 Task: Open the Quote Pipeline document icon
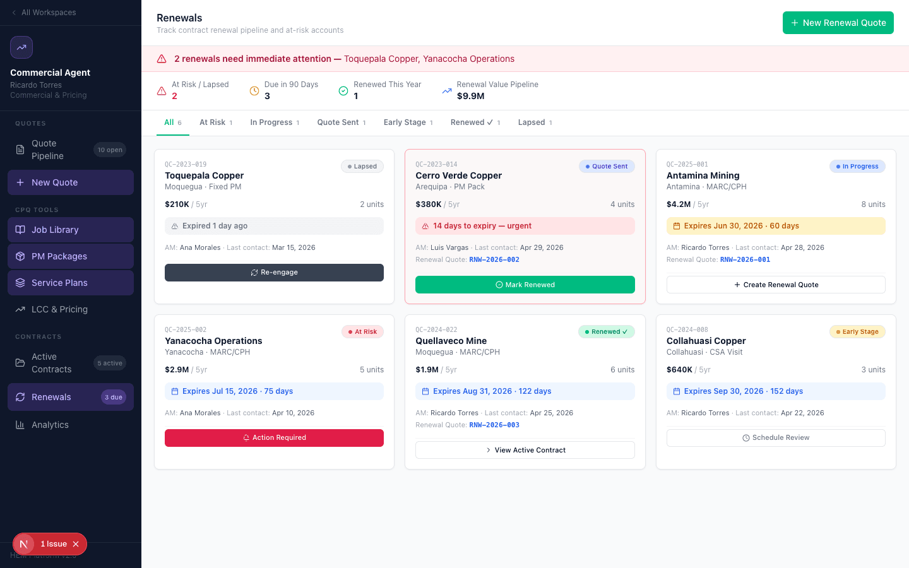(20, 150)
